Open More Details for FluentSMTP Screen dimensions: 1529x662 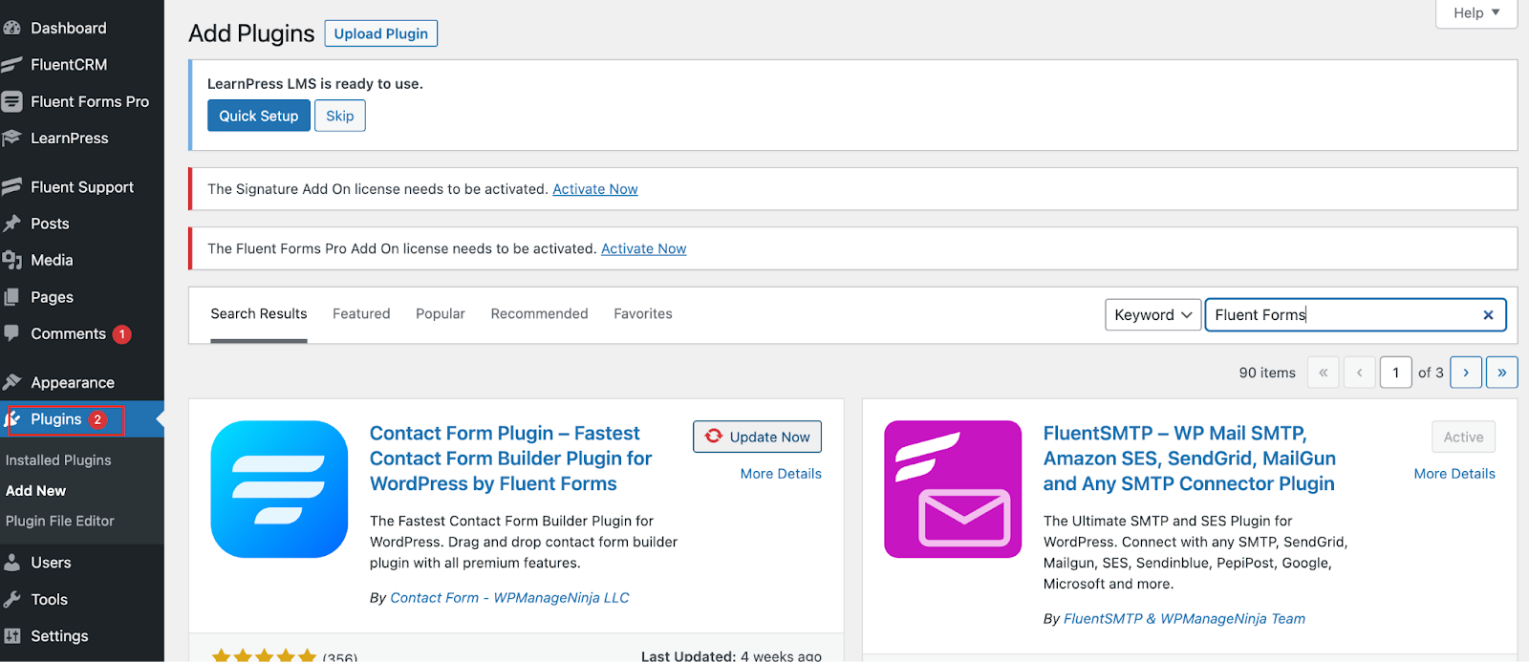tap(1454, 474)
